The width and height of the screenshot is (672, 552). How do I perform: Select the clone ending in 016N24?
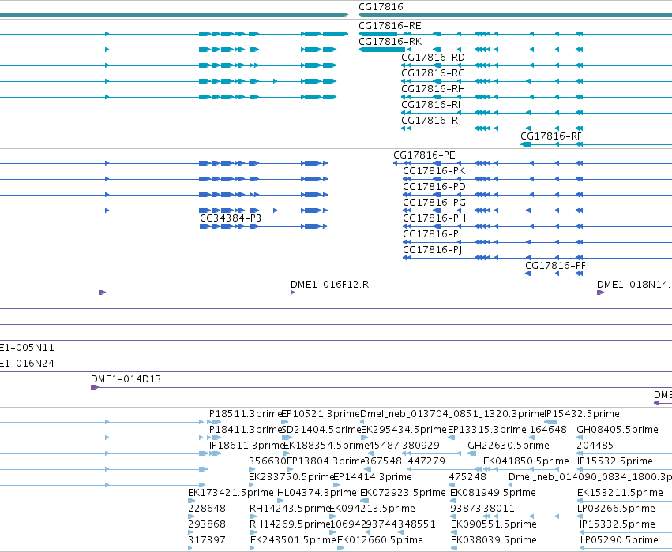(x=27, y=364)
